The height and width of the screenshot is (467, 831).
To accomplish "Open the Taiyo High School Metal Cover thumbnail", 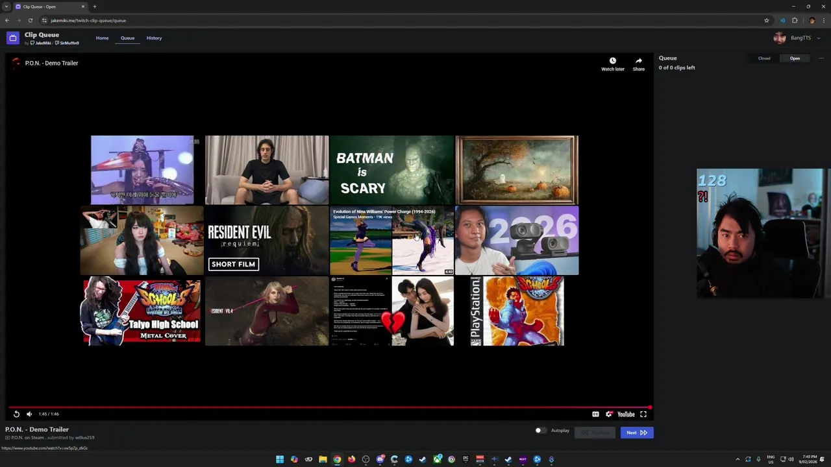I will click(x=141, y=311).
